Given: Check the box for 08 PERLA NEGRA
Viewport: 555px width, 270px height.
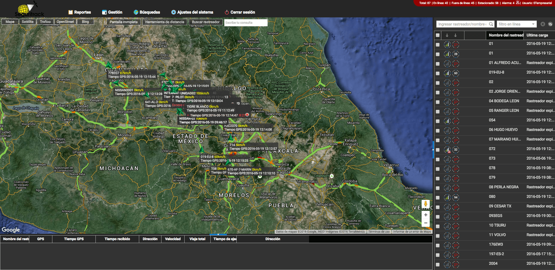Looking at the screenshot, I should pyautogui.click(x=438, y=188).
